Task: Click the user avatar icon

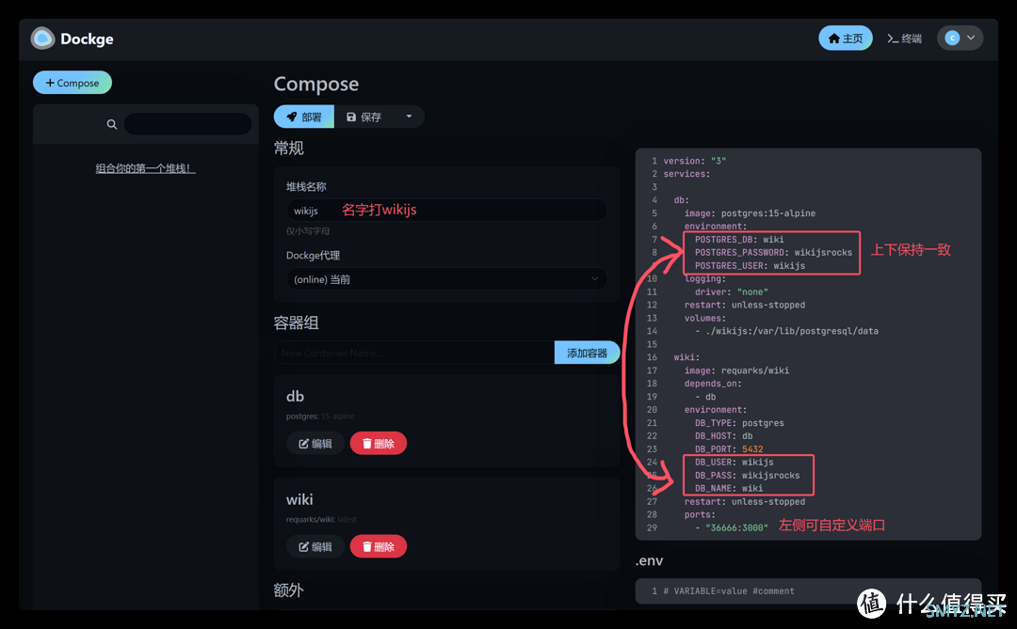Action: point(952,39)
